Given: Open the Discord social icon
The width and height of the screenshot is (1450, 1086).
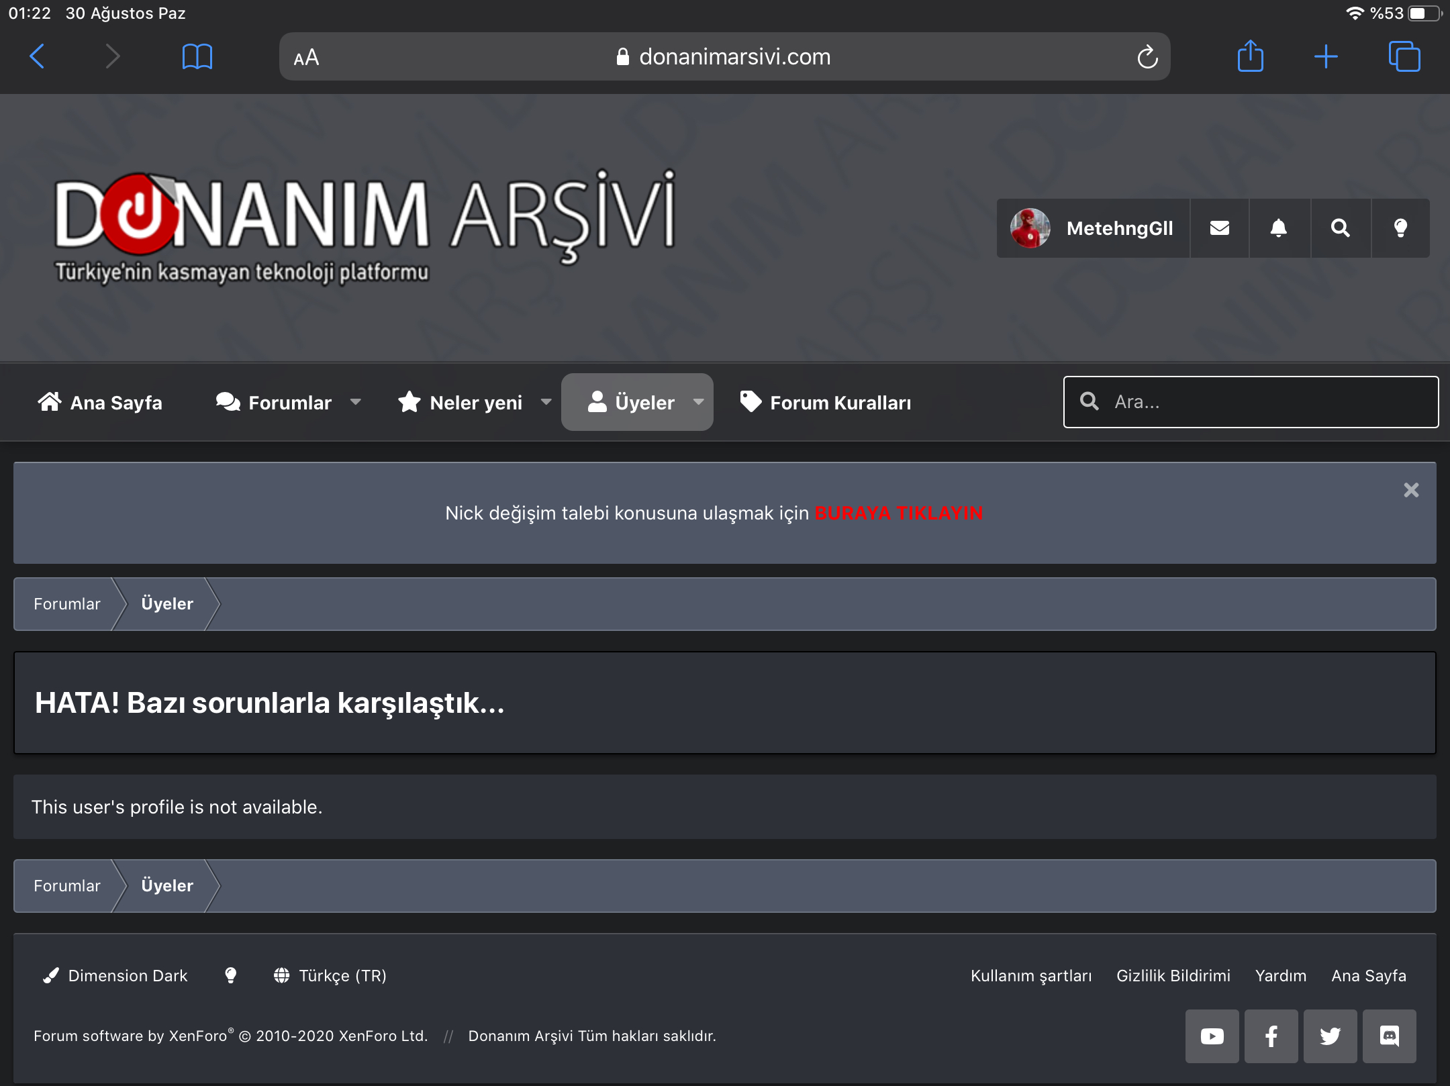Looking at the screenshot, I should [1389, 1036].
